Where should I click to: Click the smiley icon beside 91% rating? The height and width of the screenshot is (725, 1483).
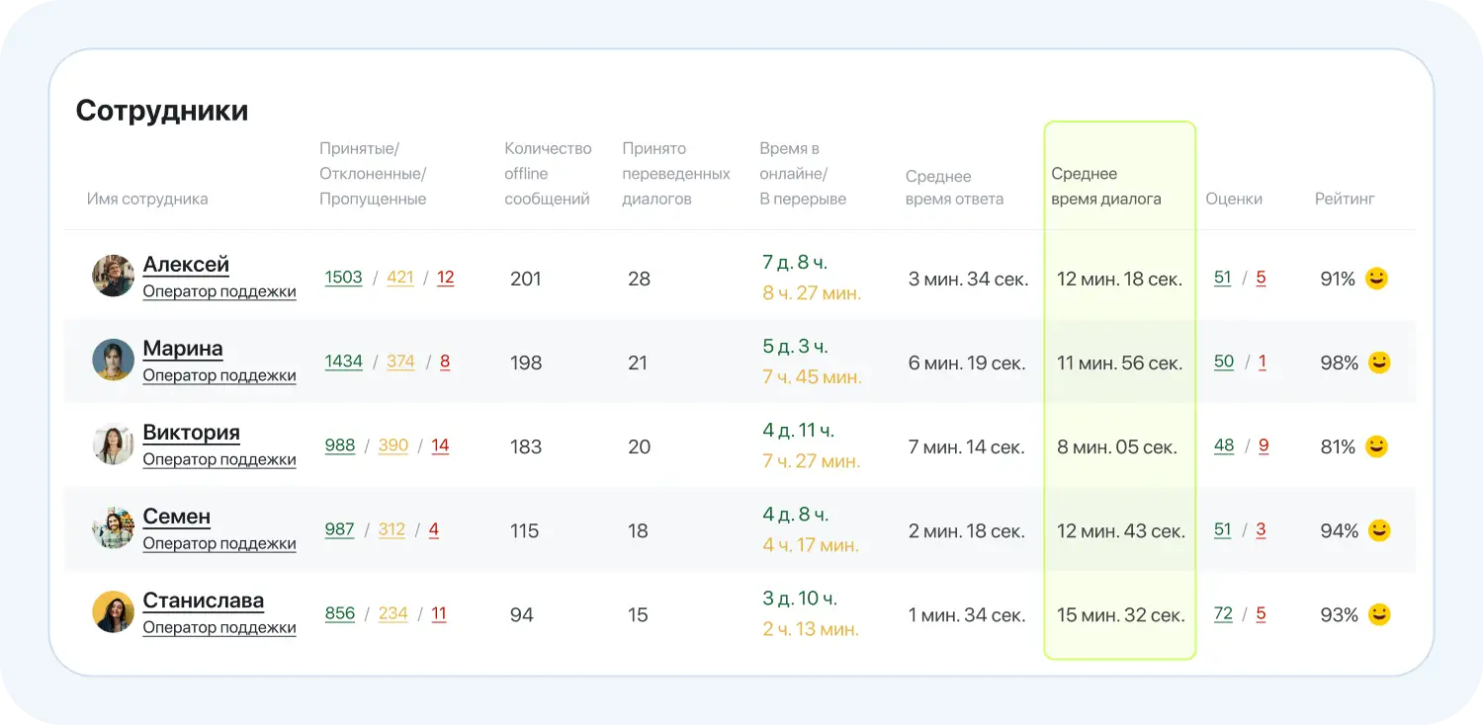[1376, 279]
